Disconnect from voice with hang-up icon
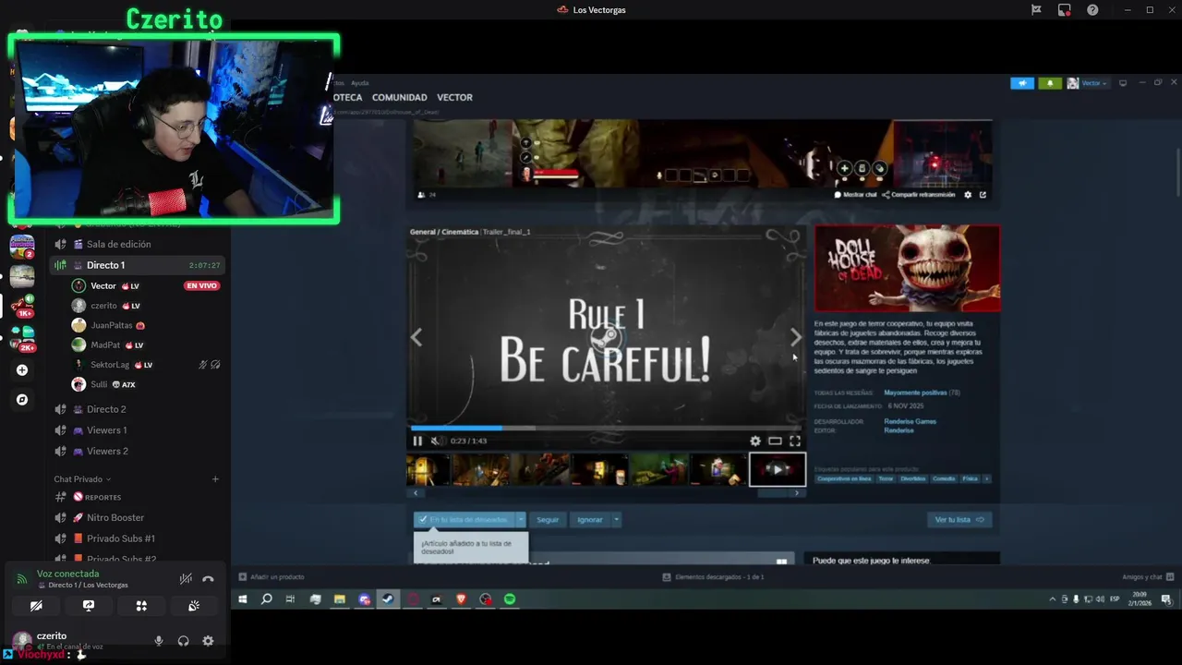 coord(208,579)
